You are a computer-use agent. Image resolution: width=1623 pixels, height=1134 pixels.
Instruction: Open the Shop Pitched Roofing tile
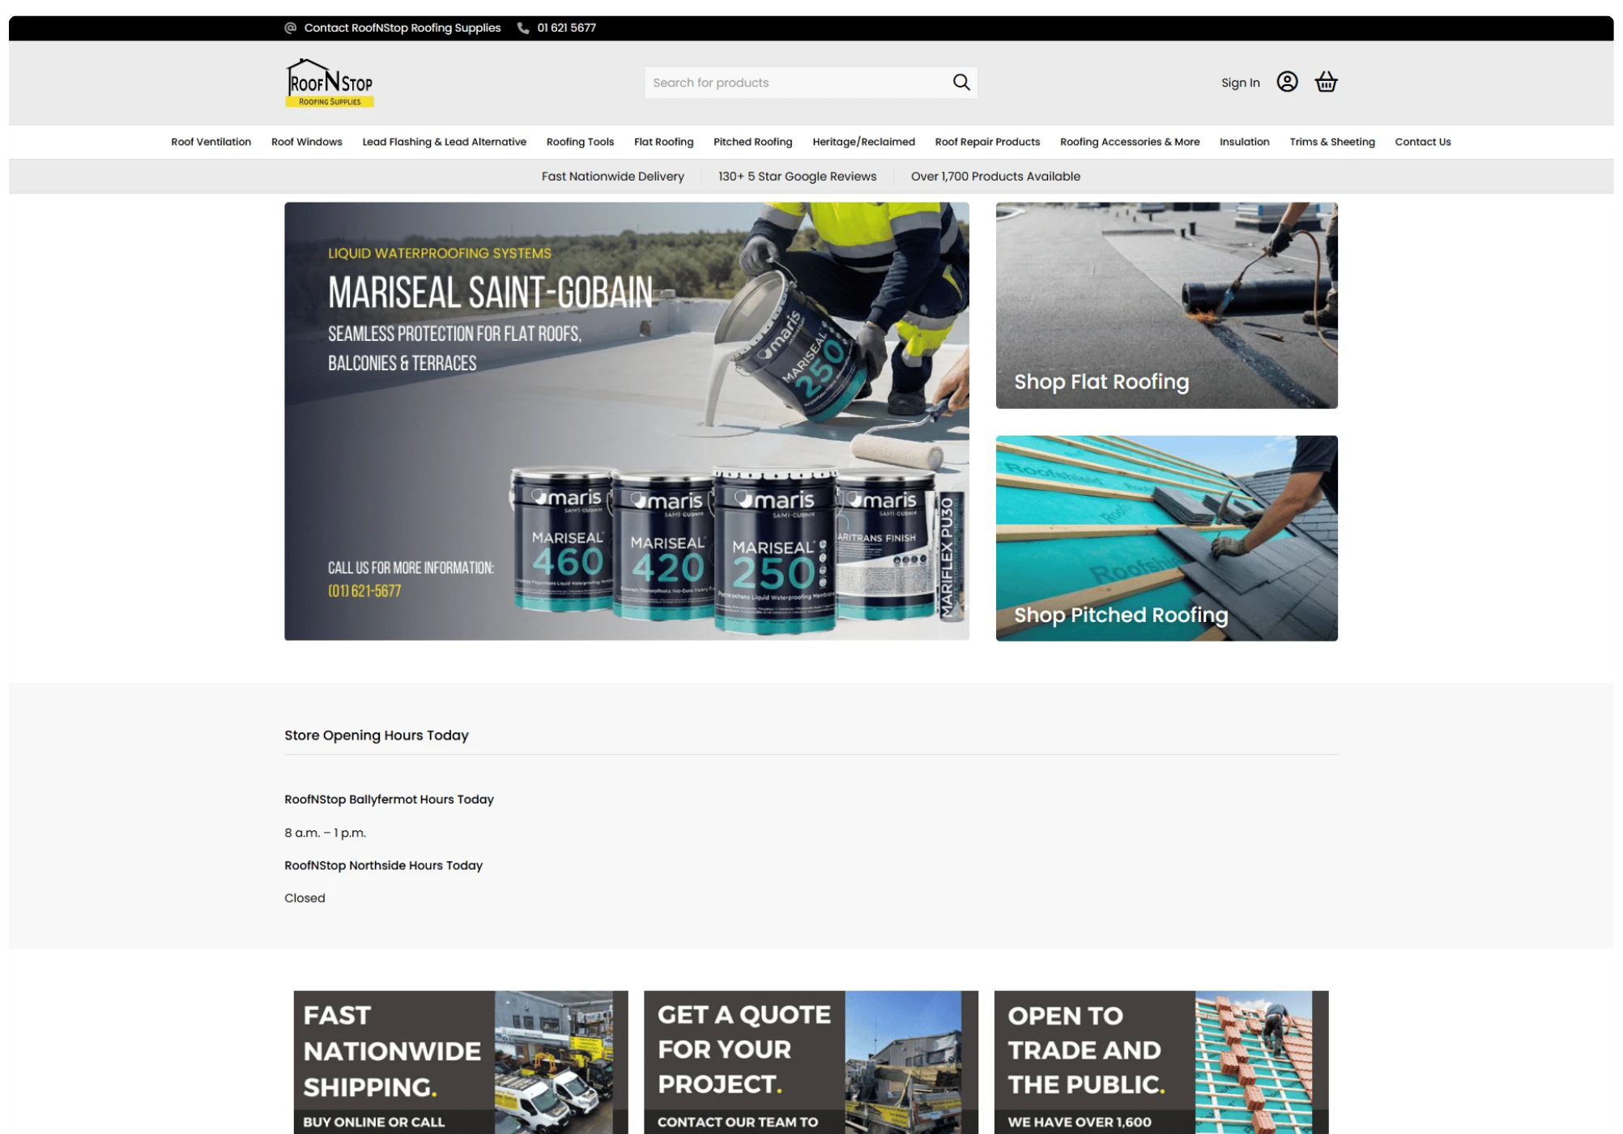[x=1166, y=538]
